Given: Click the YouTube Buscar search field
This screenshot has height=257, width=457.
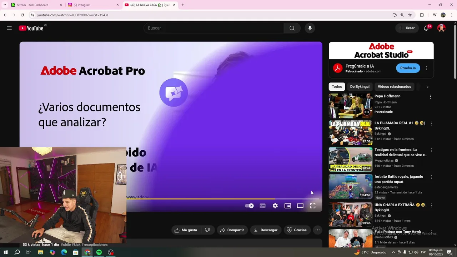Looking at the screenshot, I should [214, 28].
